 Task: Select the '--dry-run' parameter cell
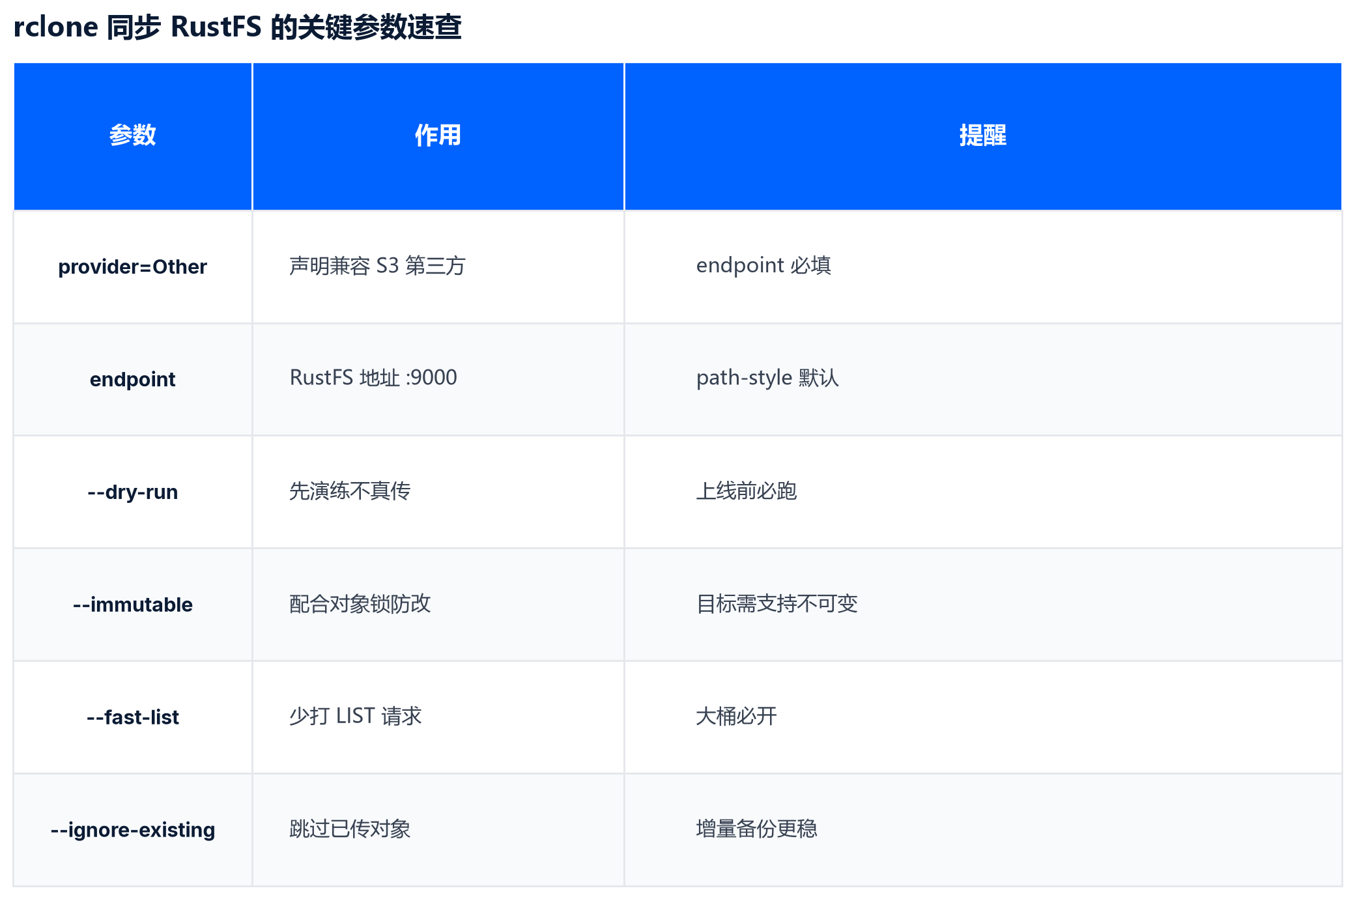tap(133, 492)
